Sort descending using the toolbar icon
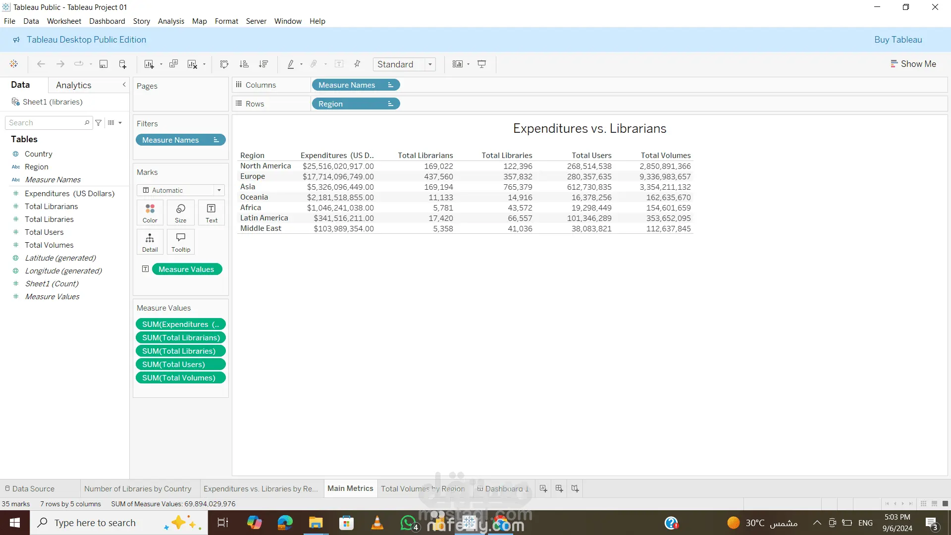 (264, 64)
